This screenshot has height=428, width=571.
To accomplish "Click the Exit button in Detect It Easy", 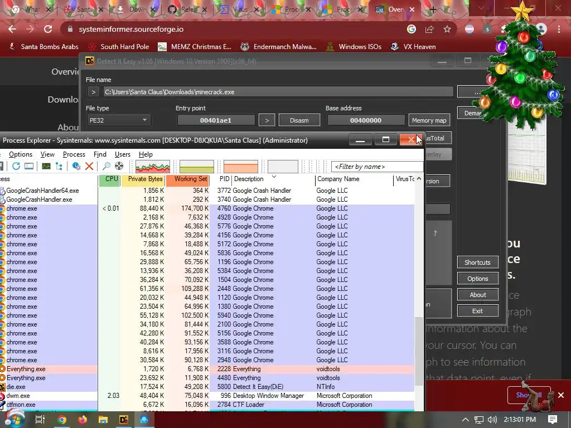I will [x=477, y=311].
